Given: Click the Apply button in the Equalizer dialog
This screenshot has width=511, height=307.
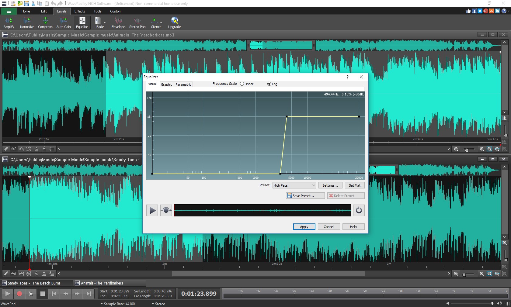Looking at the screenshot, I should pos(304,226).
